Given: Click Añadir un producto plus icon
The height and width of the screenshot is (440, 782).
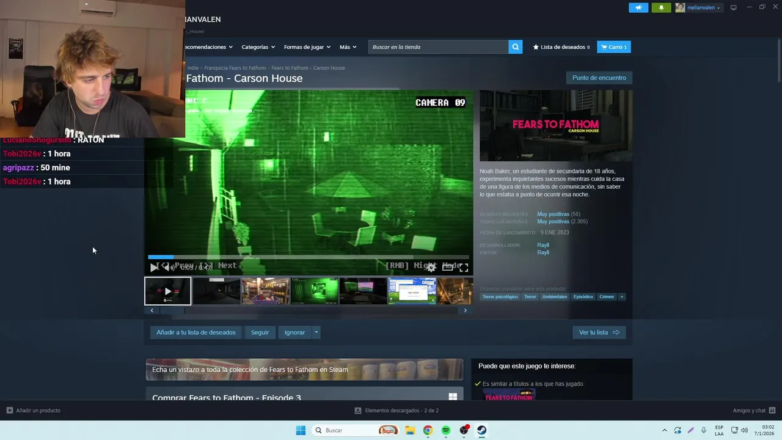Looking at the screenshot, I should pyautogui.click(x=9, y=411).
